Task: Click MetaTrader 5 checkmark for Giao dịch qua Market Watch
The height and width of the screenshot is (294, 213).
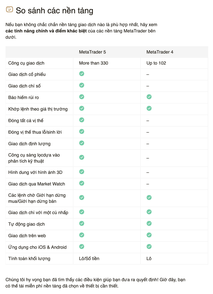Action: tap(82, 183)
